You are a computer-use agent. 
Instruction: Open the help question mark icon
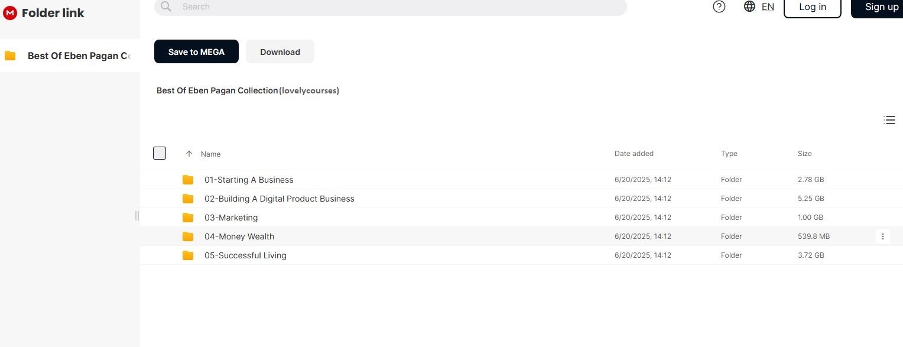tap(719, 7)
